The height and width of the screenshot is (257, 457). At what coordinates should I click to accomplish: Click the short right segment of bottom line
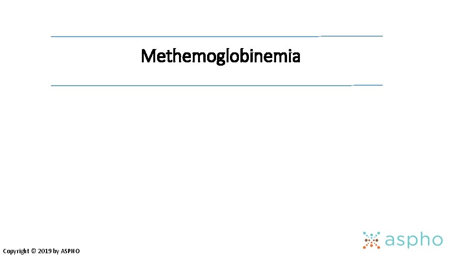tap(368, 85)
